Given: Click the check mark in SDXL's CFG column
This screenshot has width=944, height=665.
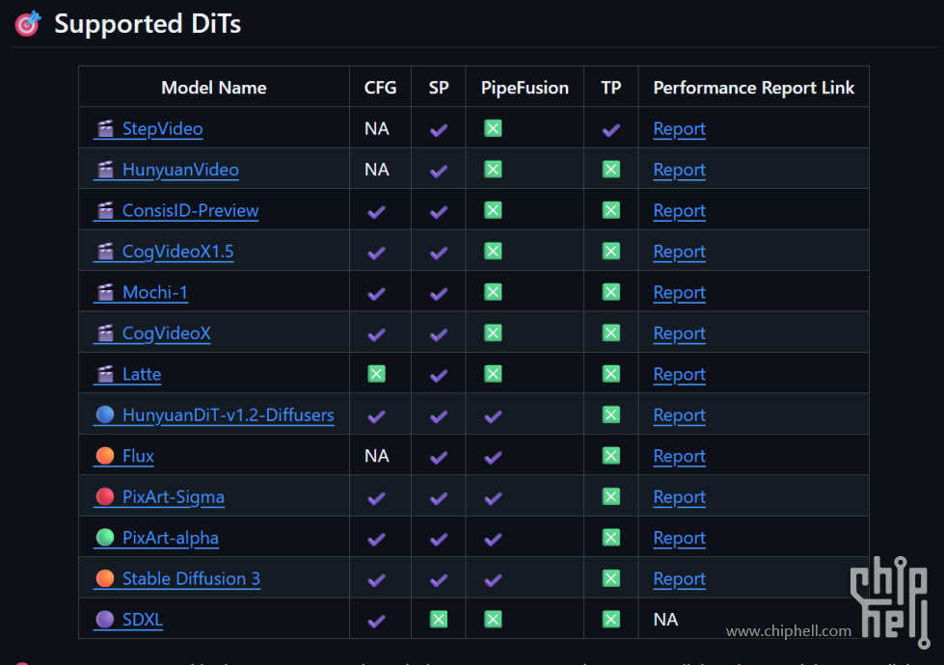Looking at the screenshot, I should [x=376, y=621].
